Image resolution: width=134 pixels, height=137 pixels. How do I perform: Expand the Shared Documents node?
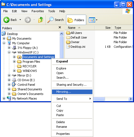9,89
